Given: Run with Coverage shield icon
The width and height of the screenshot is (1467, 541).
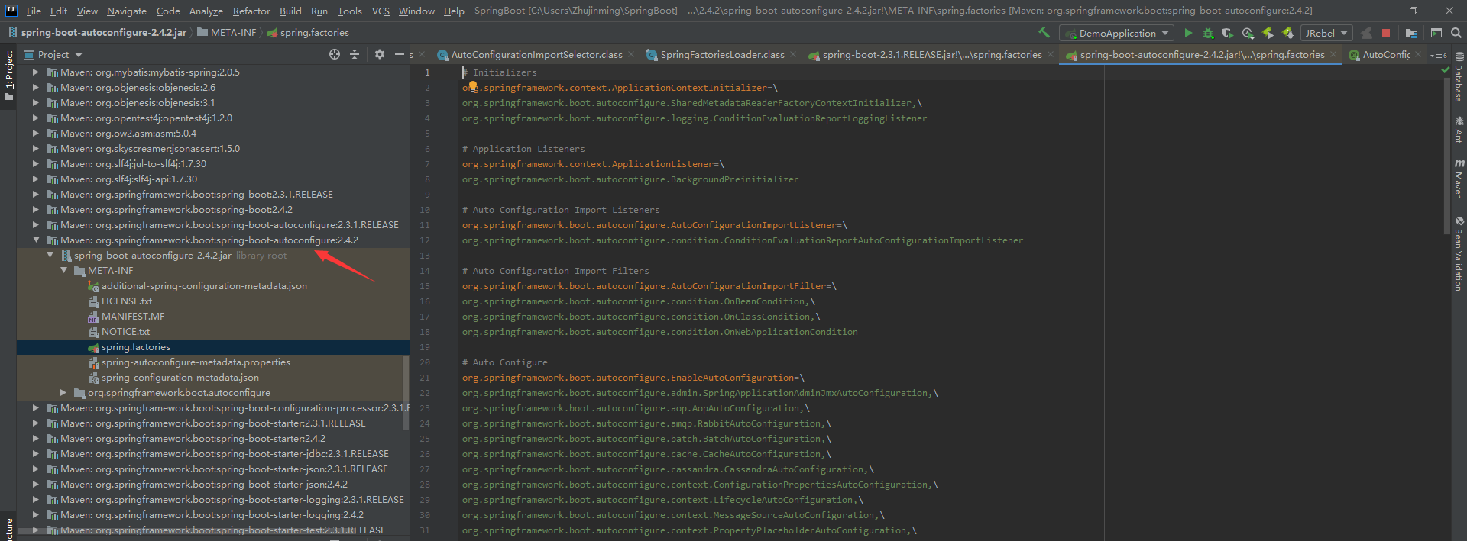Looking at the screenshot, I should [1228, 33].
